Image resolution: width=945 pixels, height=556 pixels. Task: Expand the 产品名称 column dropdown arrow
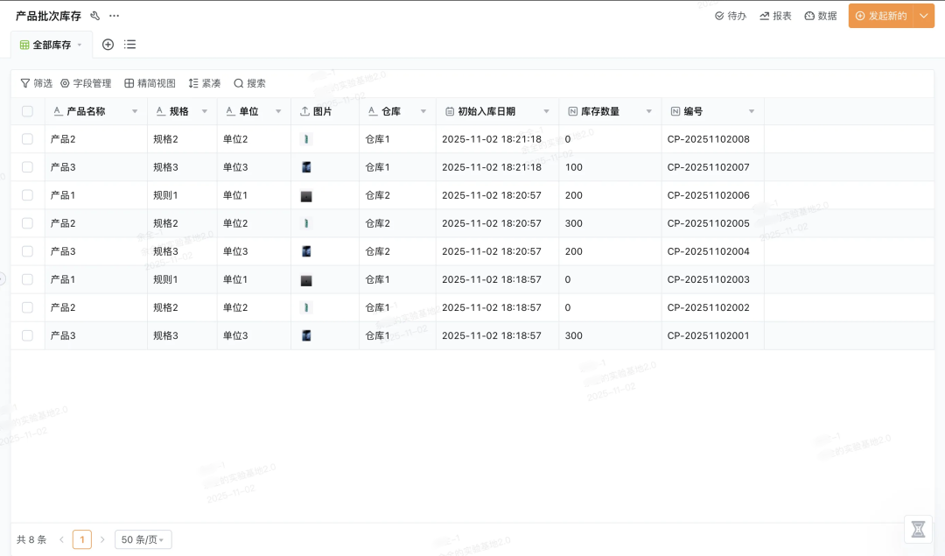(135, 111)
